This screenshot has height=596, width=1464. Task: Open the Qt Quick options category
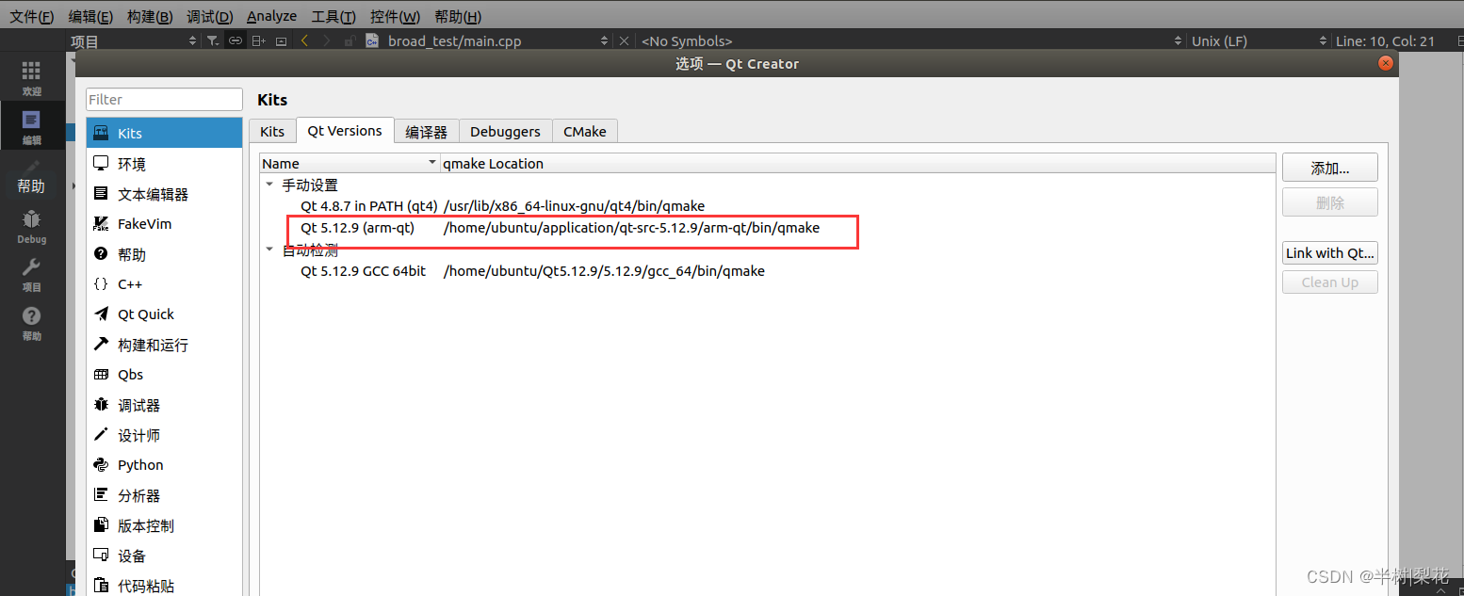164,314
